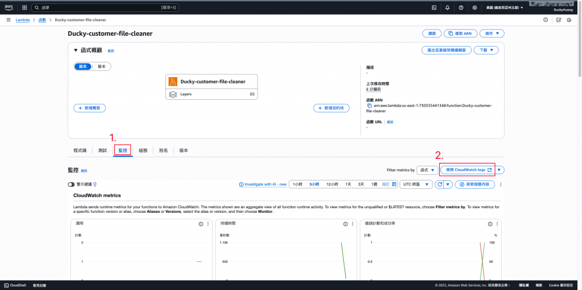Click the info circle icon below header

click(x=545, y=20)
